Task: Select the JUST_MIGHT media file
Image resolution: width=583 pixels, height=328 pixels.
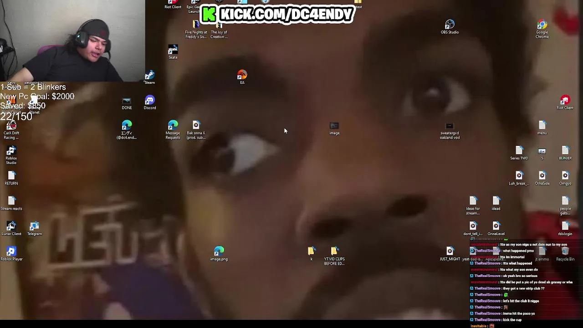Action: coord(450,254)
